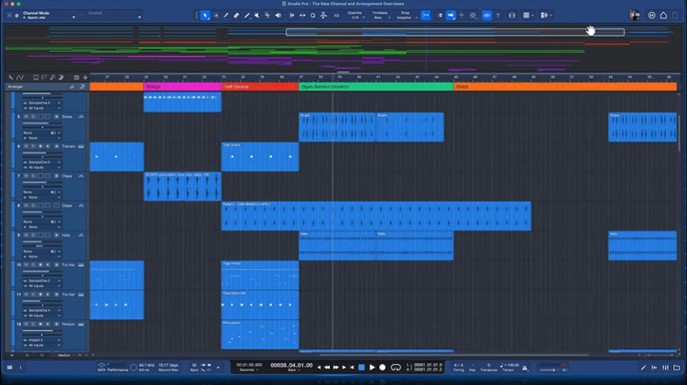Viewport: 687px width, 385px height.
Task: Toggle the Loop button in transport
Action: click(396, 367)
